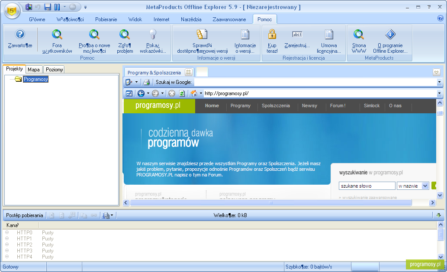Close the Programy & Spolszczenia browser tab
The image size is (447, 272).
[x=188, y=72]
